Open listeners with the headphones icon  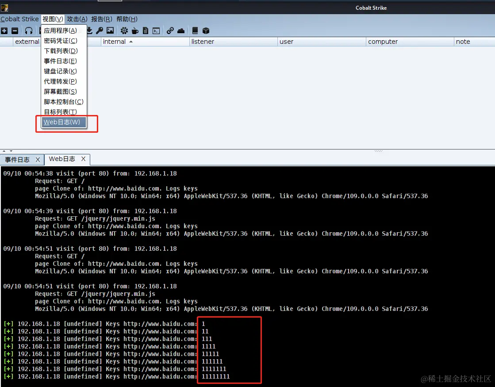tap(29, 31)
